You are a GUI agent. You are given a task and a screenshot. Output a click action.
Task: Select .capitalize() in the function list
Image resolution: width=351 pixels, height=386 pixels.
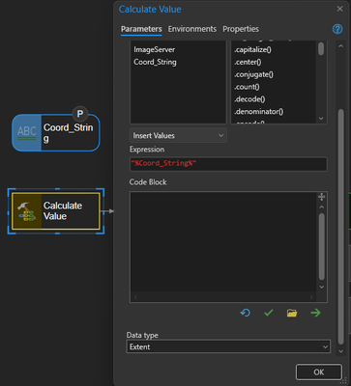[252, 49]
